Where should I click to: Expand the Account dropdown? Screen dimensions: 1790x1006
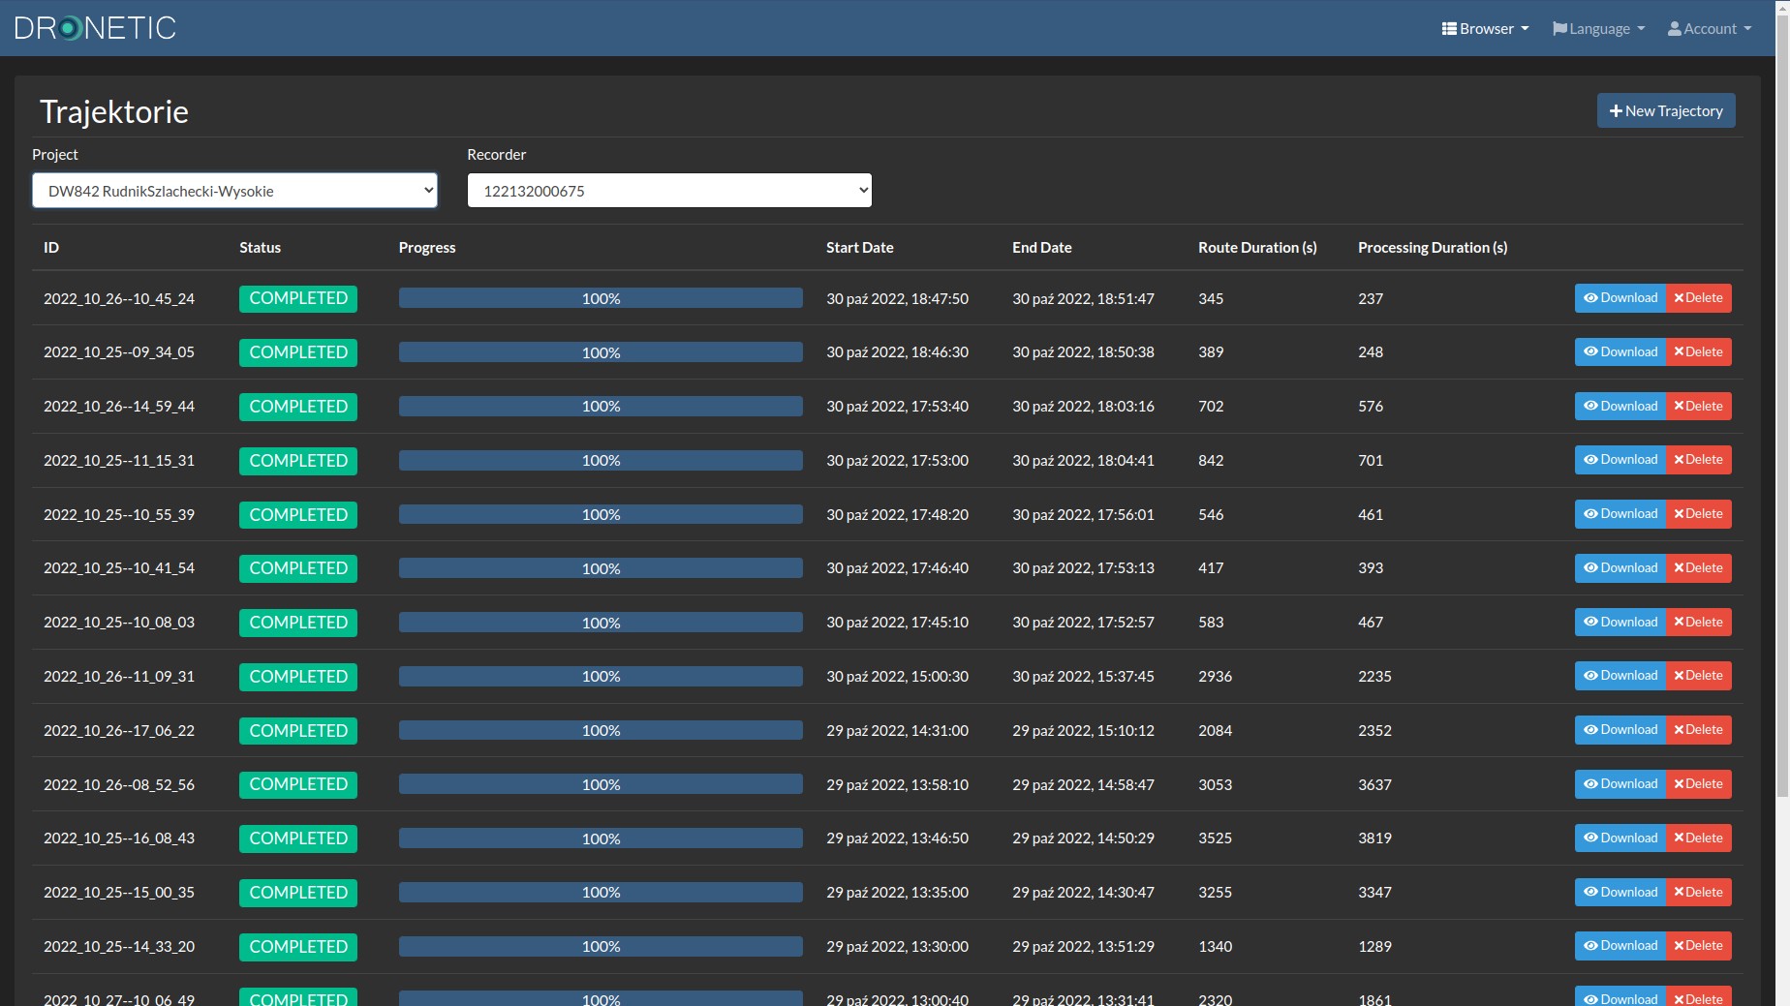[x=1709, y=29]
